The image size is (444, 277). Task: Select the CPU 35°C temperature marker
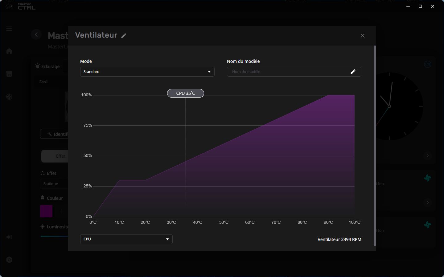click(186, 93)
